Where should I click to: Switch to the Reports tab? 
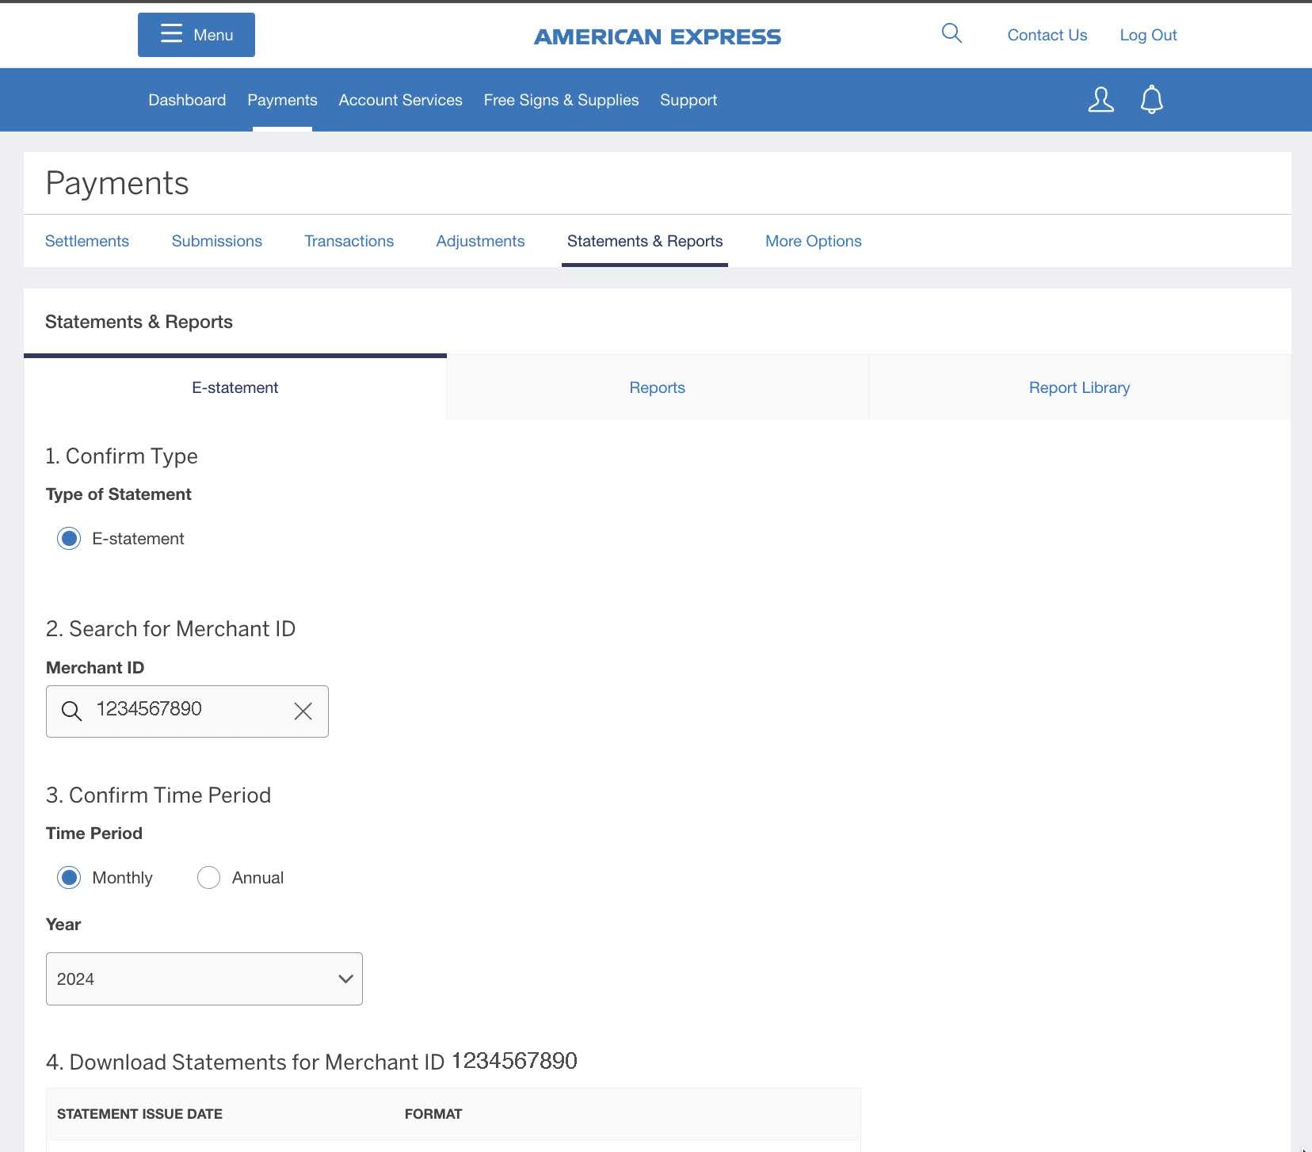pyautogui.click(x=657, y=387)
